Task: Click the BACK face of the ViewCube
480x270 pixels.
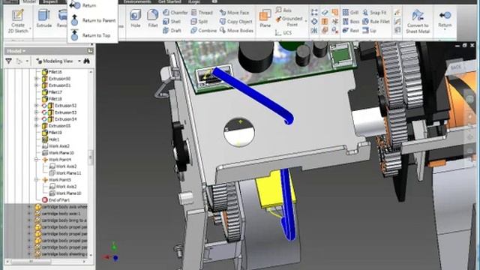Action: pos(457,67)
